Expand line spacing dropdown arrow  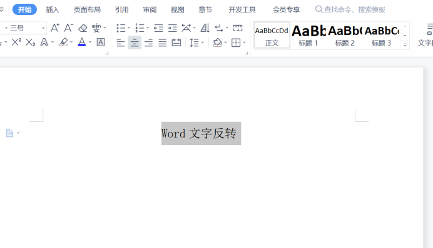(202, 42)
